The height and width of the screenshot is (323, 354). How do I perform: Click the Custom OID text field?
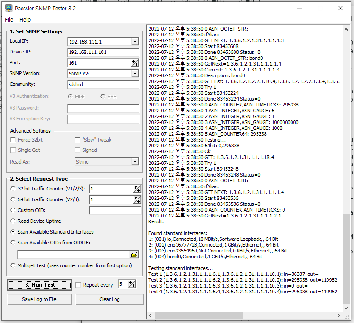115,210
